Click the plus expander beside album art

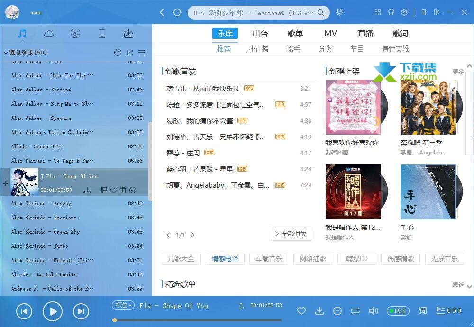pyautogui.click(x=5, y=183)
